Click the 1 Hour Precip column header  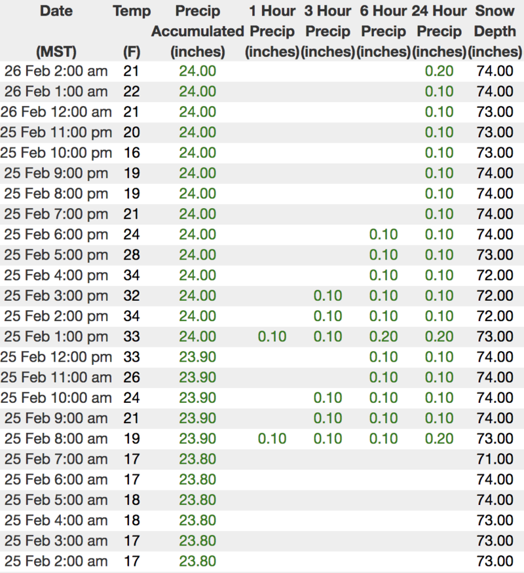(272, 31)
